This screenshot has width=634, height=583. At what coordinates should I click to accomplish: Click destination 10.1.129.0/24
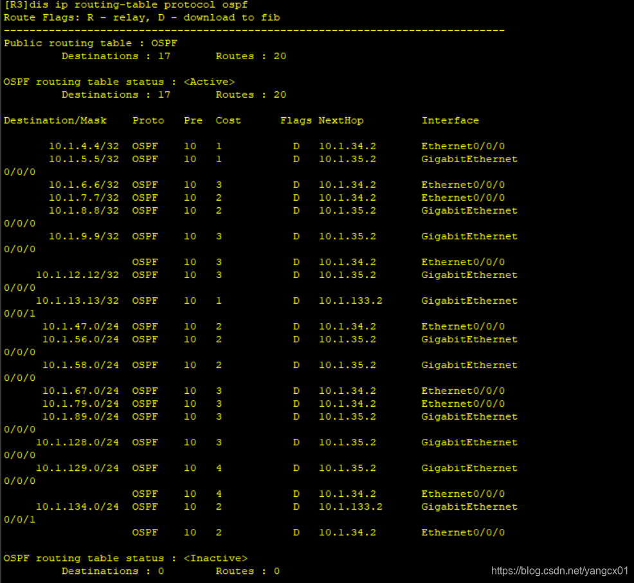pyautogui.click(x=77, y=468)
